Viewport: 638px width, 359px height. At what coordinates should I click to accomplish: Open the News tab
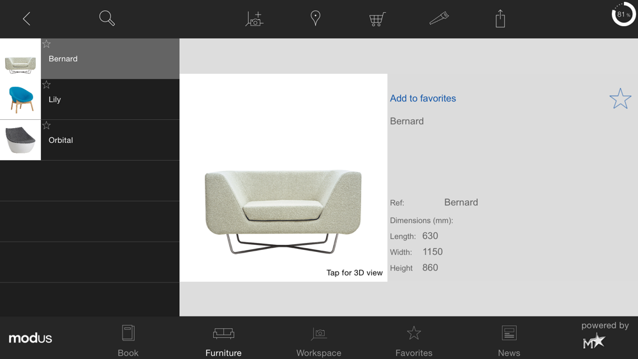pyautogui.click(x=509, y=341)
